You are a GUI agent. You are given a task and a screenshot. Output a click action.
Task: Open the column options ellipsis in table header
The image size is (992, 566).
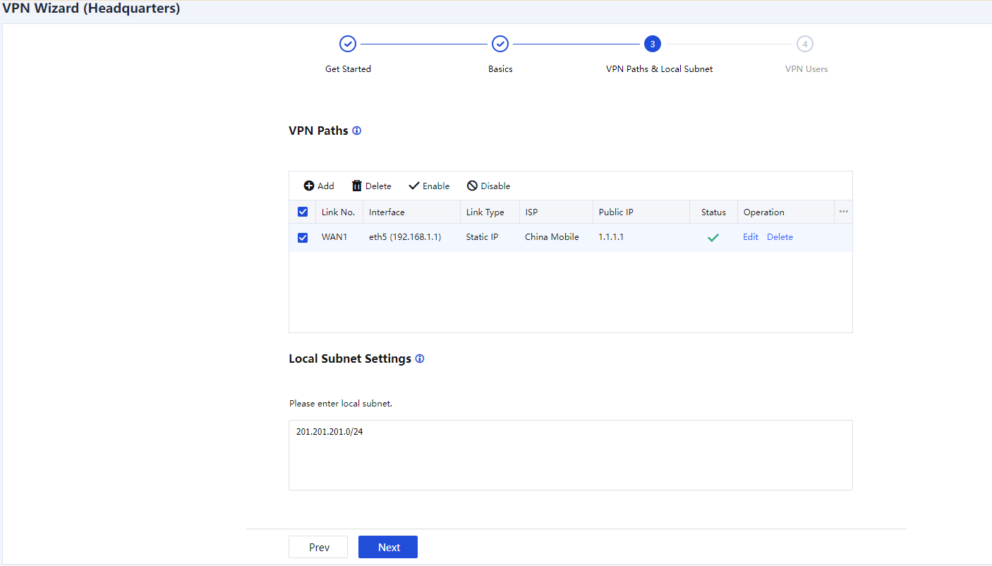click(843, 212)
